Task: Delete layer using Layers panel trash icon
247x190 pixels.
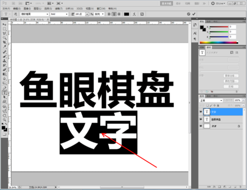Action: click(240, 187)
